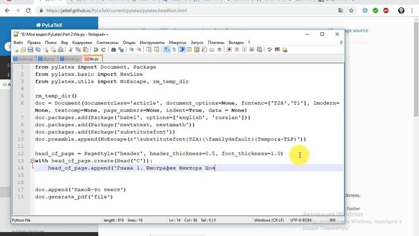Open browser profile avatar

point(401,10)
